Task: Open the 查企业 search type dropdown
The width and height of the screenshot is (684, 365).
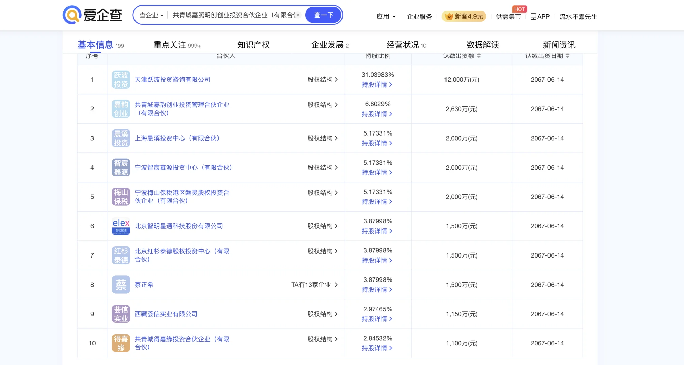Action: point(151,15)
